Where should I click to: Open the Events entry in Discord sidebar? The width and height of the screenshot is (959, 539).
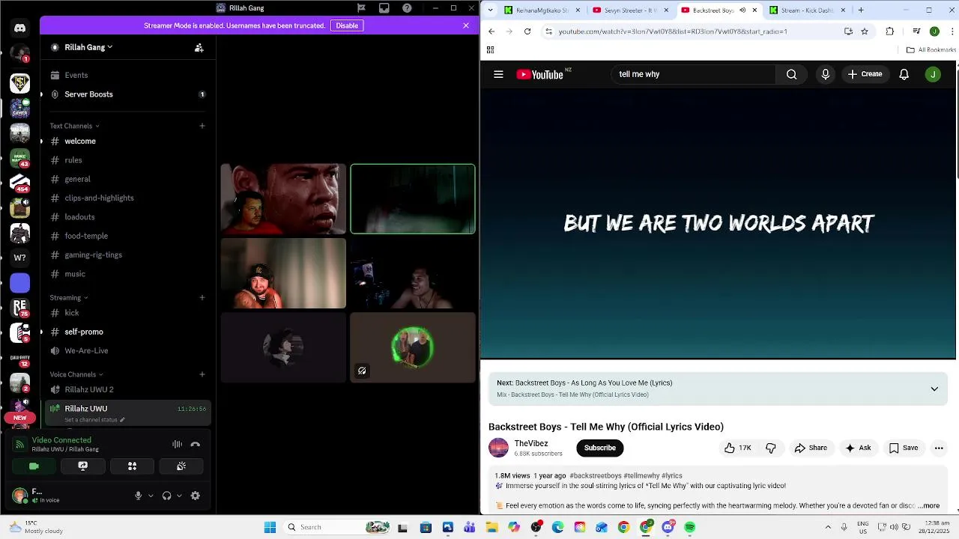click(x=127, y=75)
